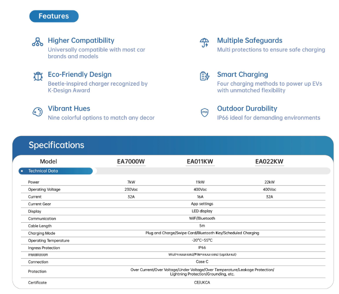Click the Smart Charging heading
This screenshot has height=294, width=339.
[x=242, y=74]
